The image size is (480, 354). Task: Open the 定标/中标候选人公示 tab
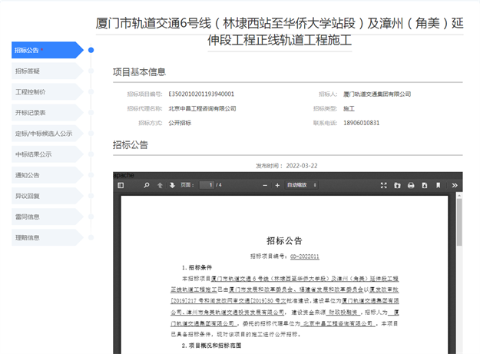[x=47, y=134]
